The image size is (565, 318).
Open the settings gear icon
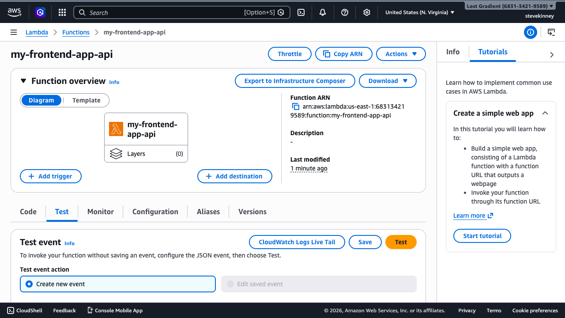pos(367,12)
